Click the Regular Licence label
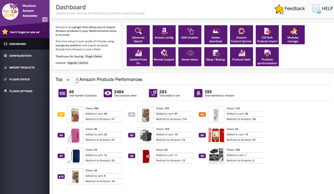This screenshot has width=334, height=194. coord(78,63)
